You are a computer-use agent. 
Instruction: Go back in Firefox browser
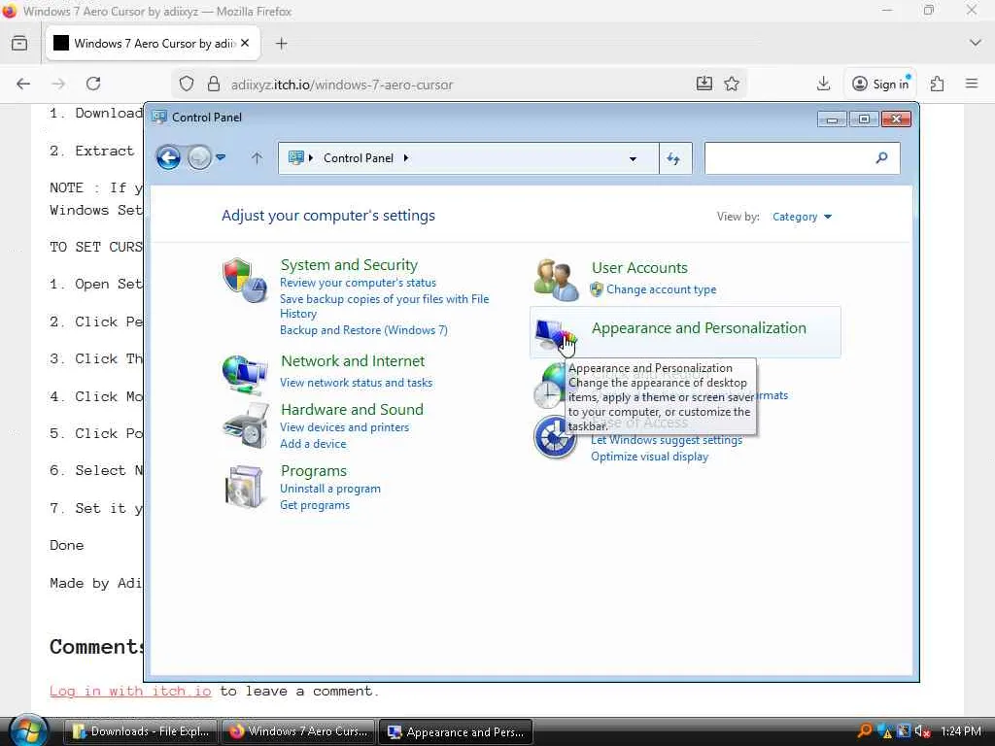[x=23, y=84]
